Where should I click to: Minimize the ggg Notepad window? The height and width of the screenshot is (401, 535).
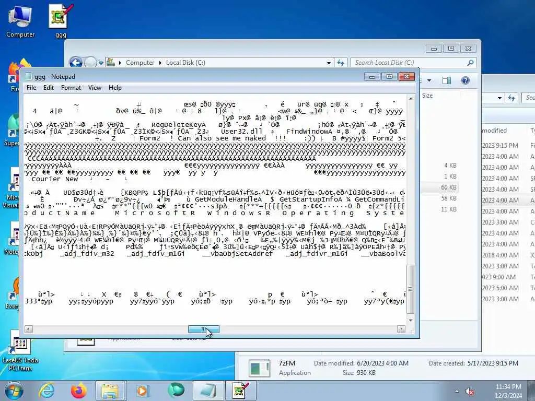point(372,76)
